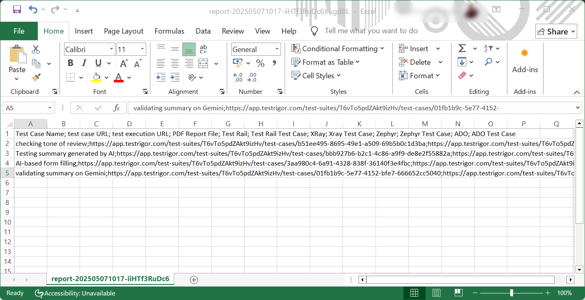Click the Cut scissors icon
Viewport: 585px width, 300px height.
tap(36, 50)
